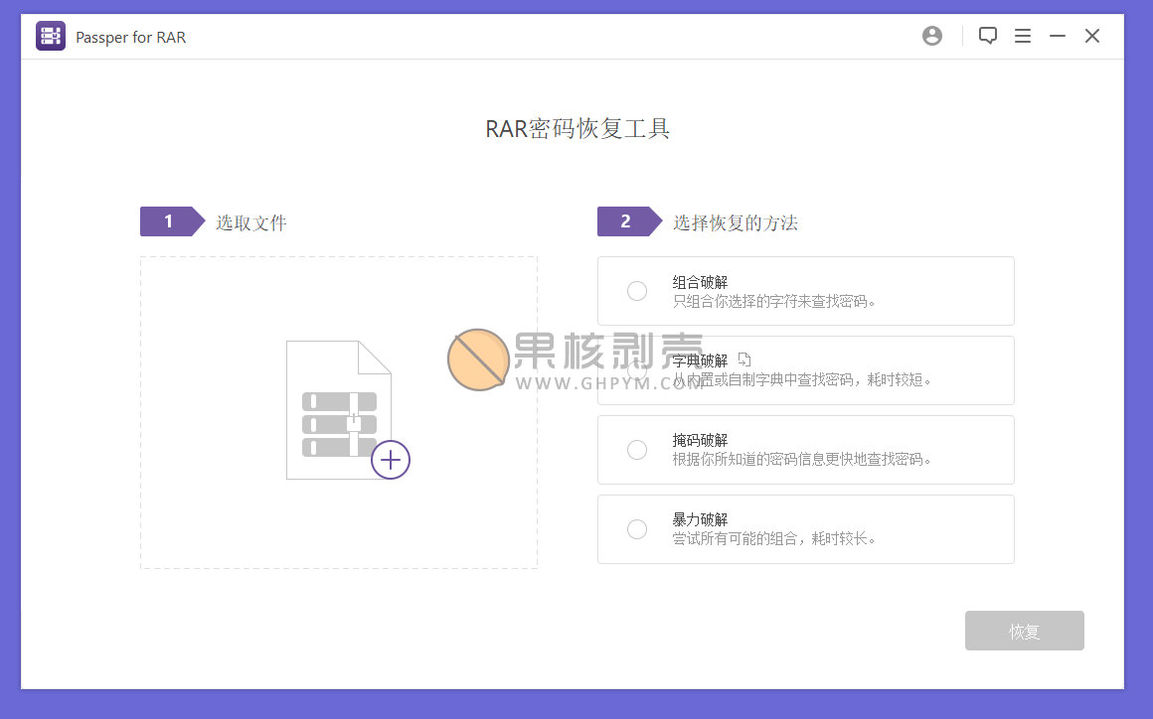Click the 掩码破解 description text
The width and height of the screenshot is (1153, 719).
click(801, 459)
